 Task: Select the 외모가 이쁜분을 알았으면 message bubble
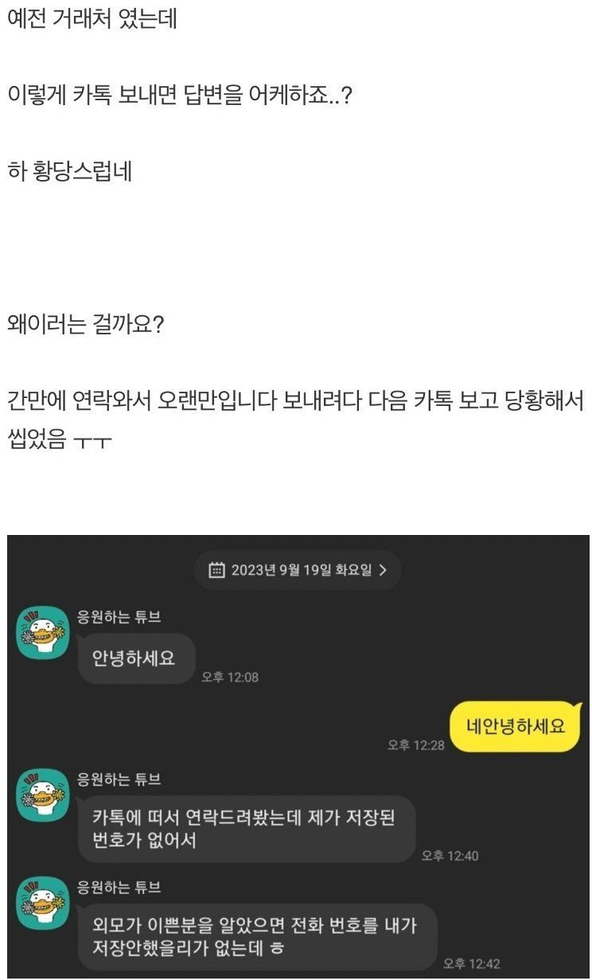click(258, 937)
